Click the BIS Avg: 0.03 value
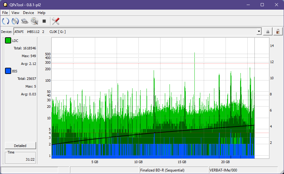 tap(28, 94)
